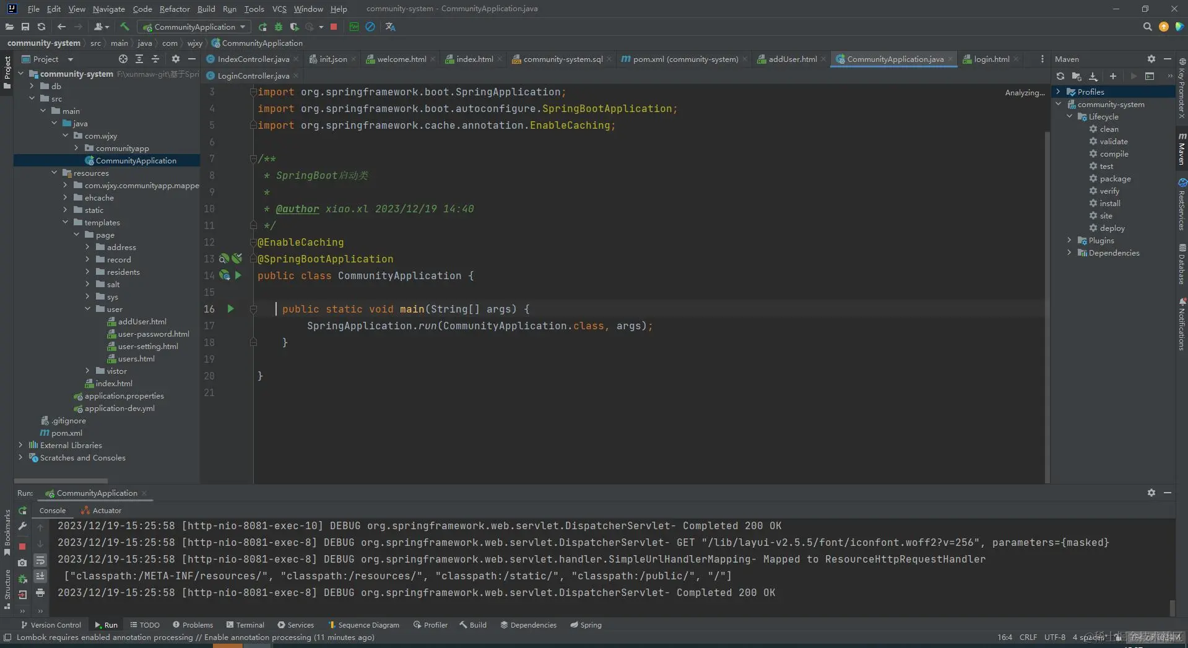Screen dimensions: 1188x648
Task: Open the Version Control tool window button
Action: [51, 625]
